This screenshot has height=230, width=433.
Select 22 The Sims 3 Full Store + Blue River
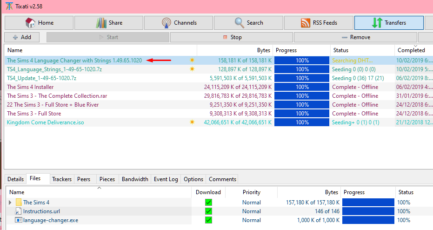click(53, 104)
